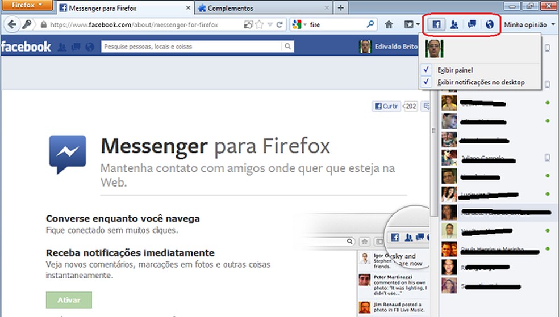
Task: Switch to the Complementos tab
Action: 263,8
